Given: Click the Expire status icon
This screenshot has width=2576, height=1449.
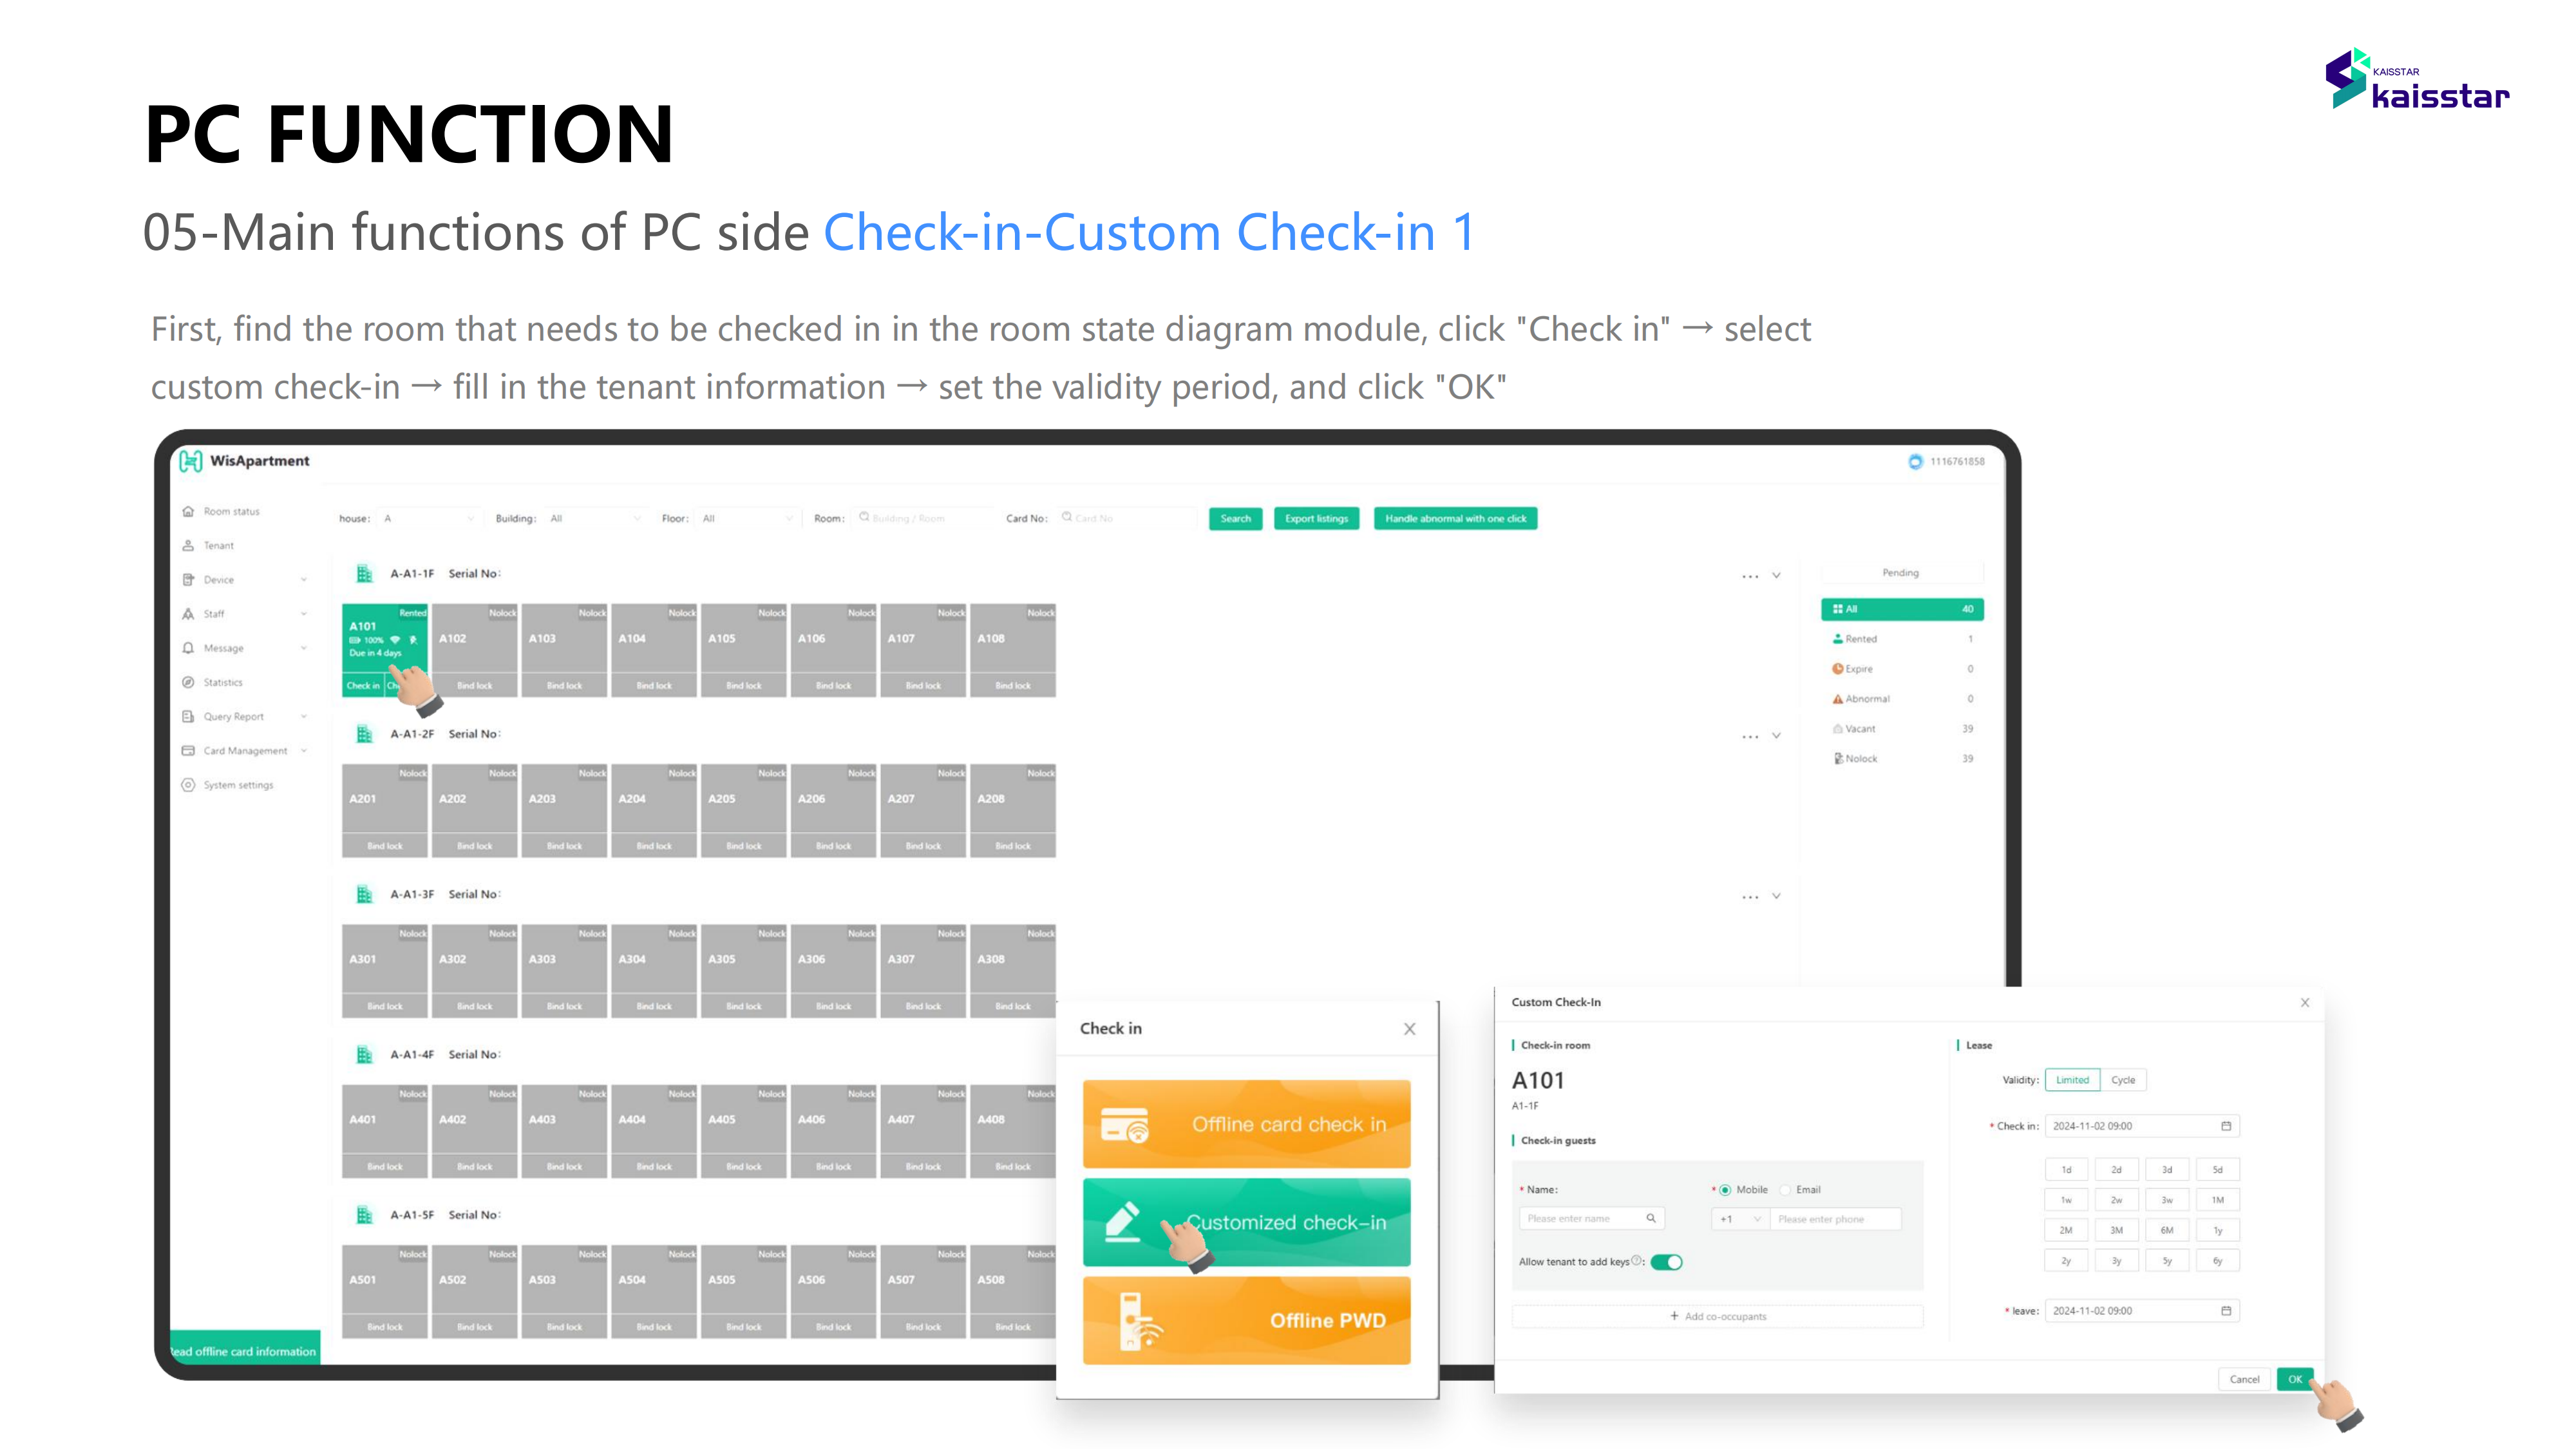Looking at the screenshot, I should pyautogui.click(x=1837, y=669).
